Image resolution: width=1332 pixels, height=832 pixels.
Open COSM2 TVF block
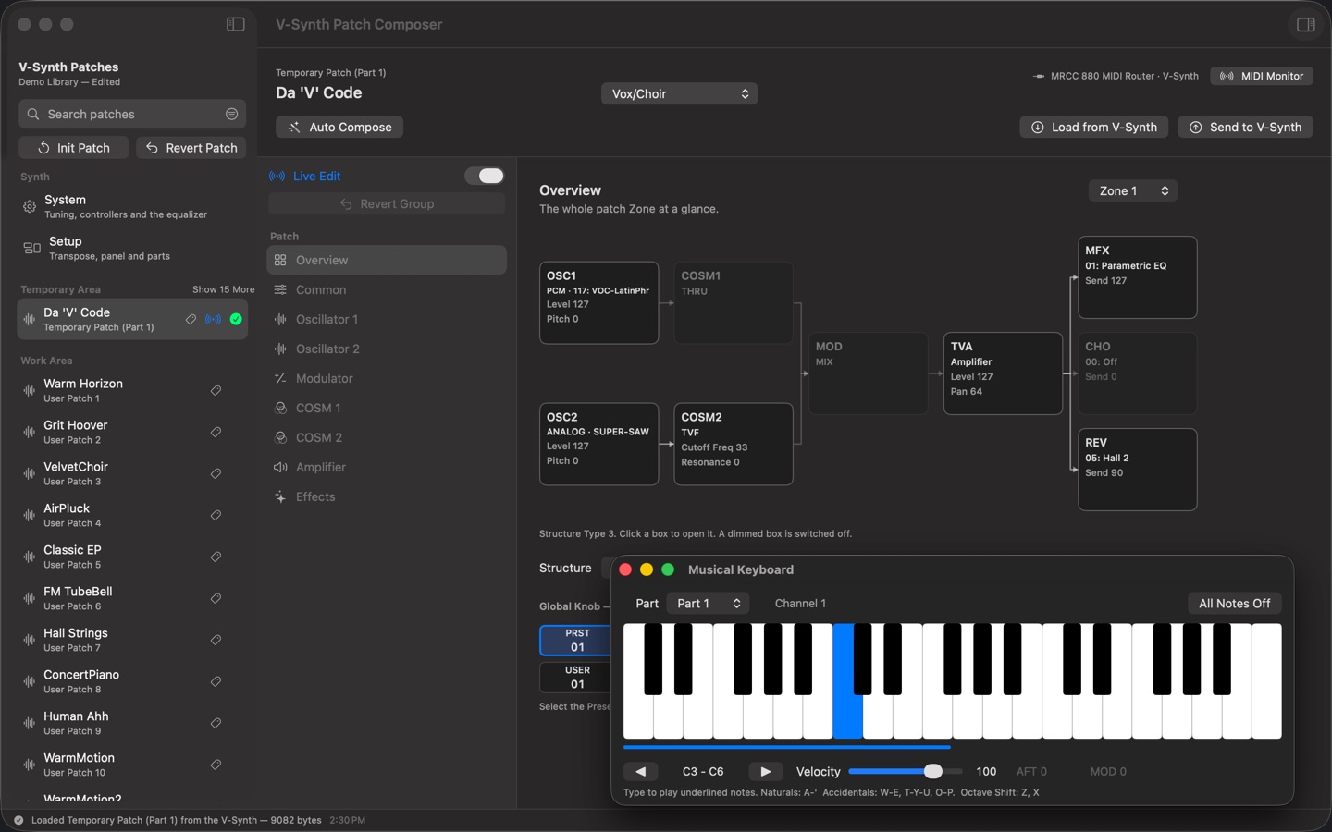point(734,444)
